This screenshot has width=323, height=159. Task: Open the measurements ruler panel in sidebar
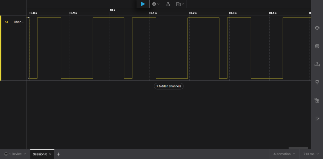[317, 65]
